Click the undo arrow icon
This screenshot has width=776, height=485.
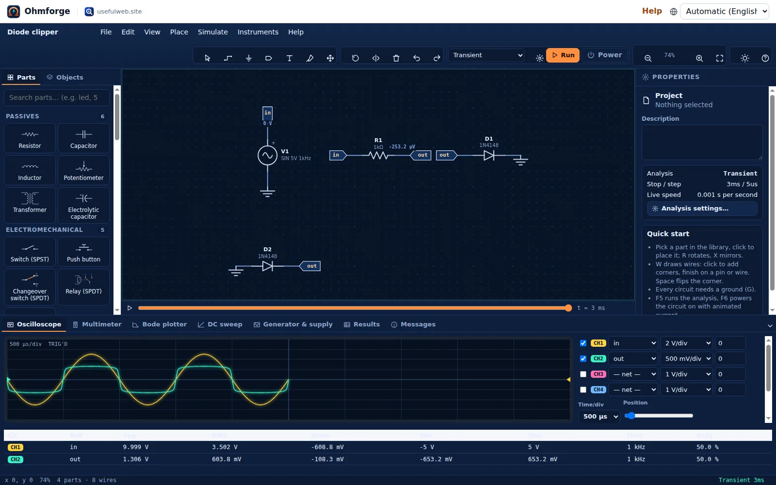tap(416, 58)
